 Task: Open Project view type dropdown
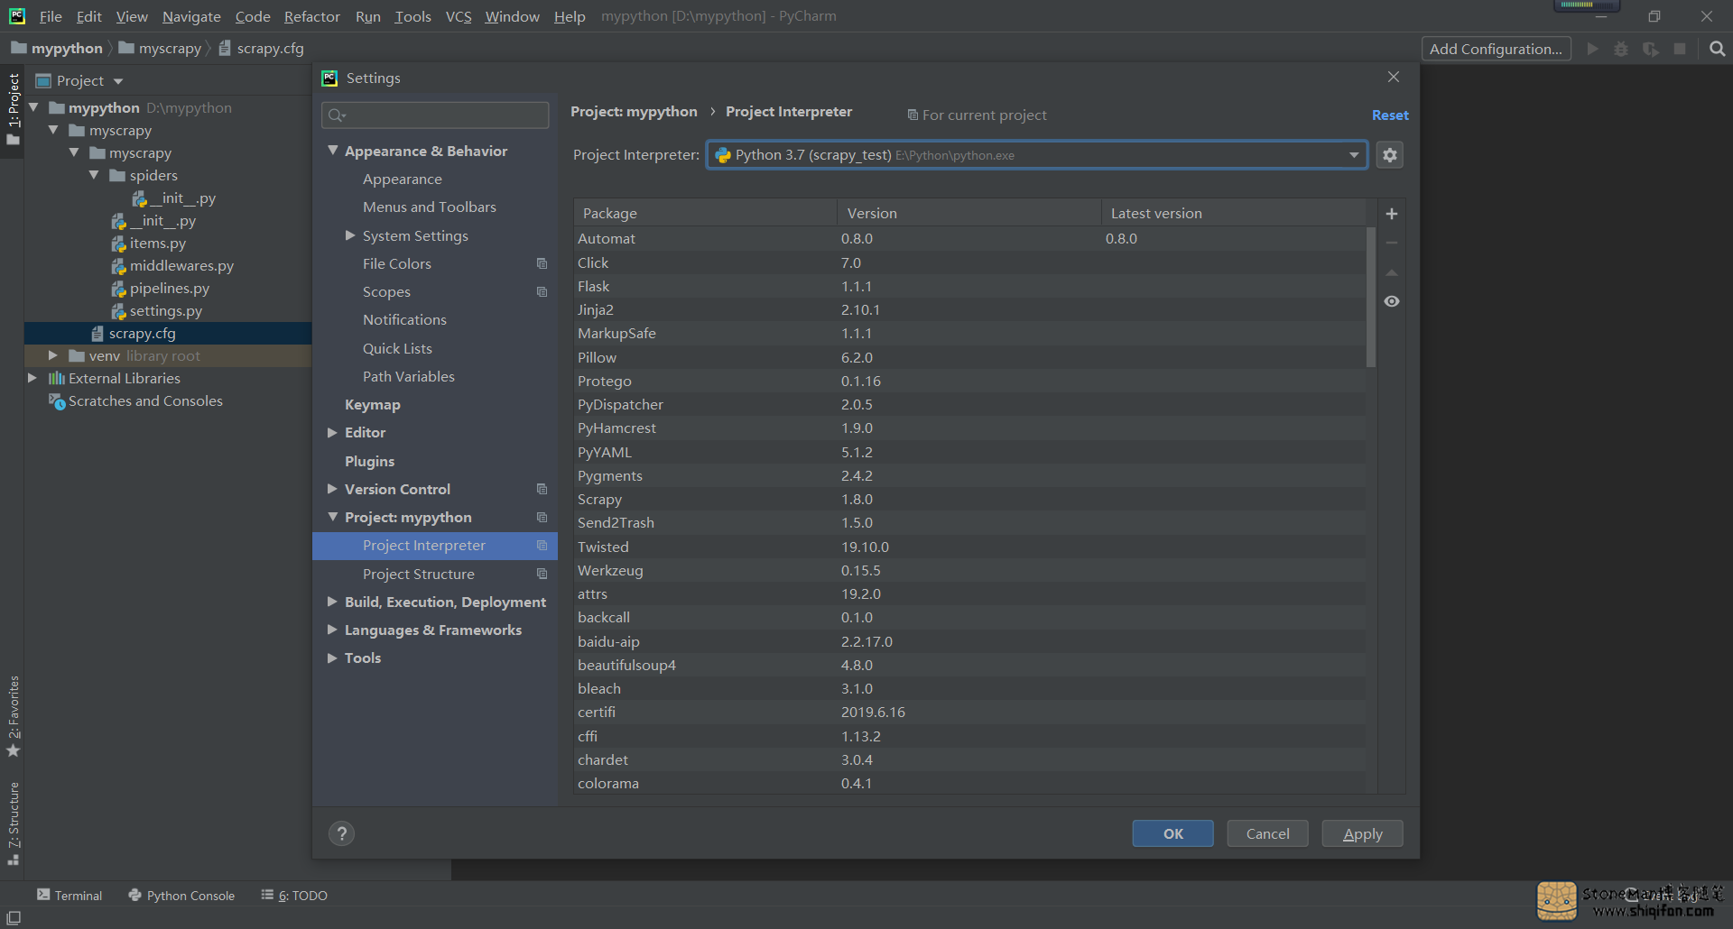(x=118, y=81)
